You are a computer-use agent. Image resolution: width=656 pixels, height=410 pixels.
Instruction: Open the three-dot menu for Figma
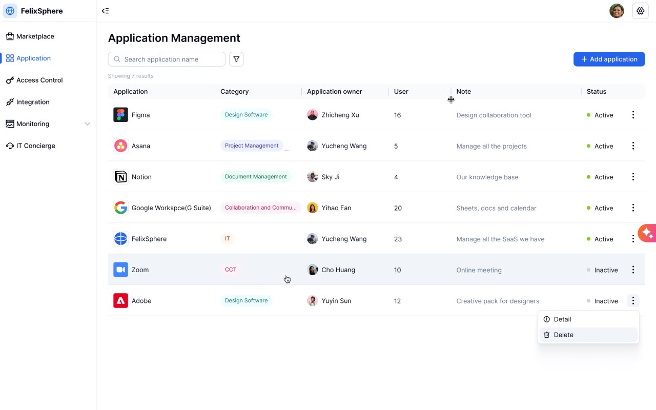point(633,115)
